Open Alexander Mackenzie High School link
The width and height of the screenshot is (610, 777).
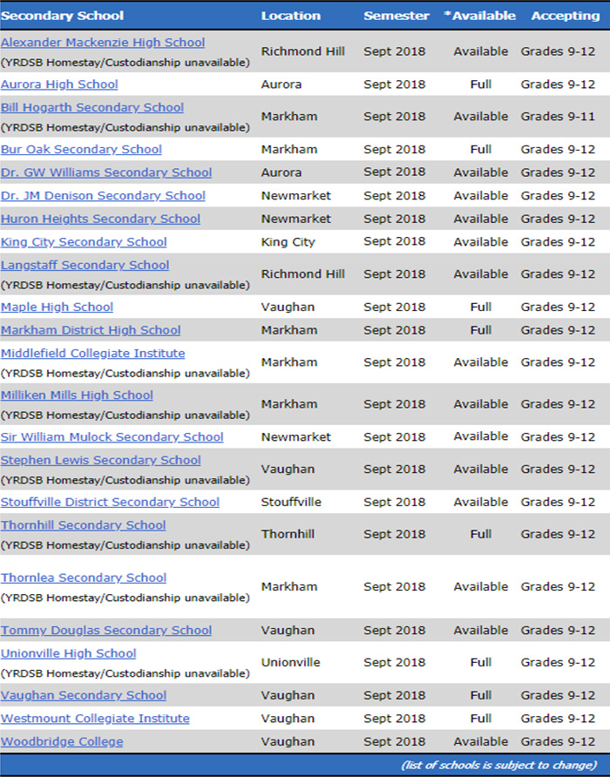click(103, 43)
